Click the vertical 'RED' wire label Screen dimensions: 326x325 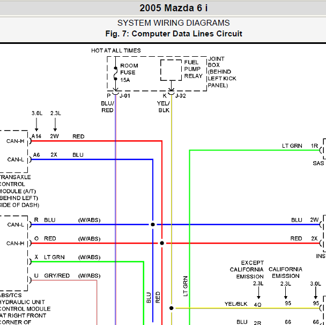coord(158,297)
